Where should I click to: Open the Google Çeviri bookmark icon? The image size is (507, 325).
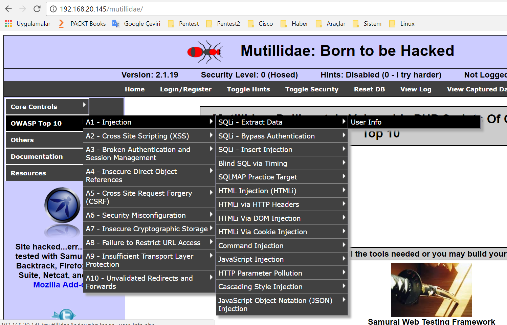pyautogui.click(x=116, y=23)
